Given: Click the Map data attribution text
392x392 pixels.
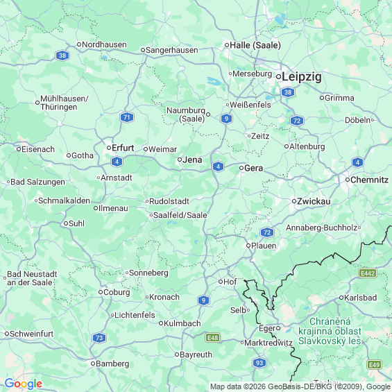Looking at the screenshot, I should (x=300, y=386).
